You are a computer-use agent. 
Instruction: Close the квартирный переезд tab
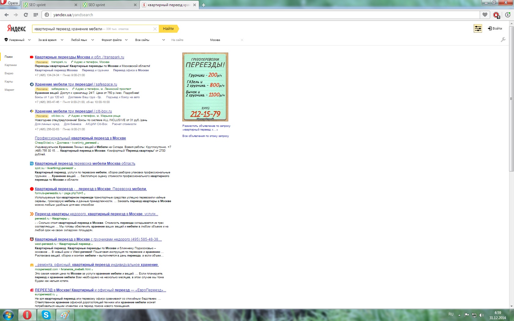[194, 5]
